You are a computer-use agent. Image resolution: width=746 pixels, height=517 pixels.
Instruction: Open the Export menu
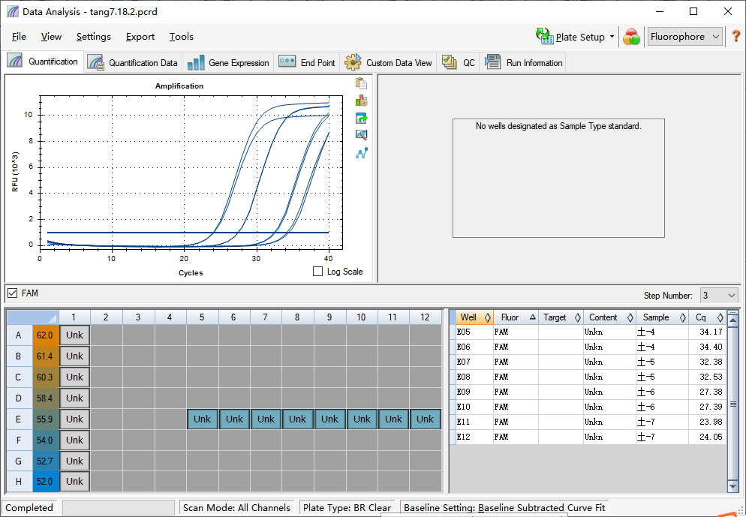point(140,37)
